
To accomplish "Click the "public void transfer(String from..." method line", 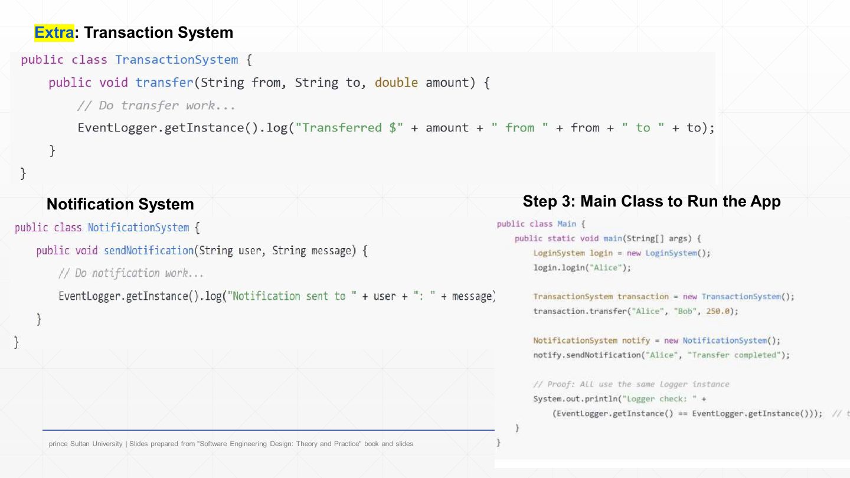I will click(269, 83).
